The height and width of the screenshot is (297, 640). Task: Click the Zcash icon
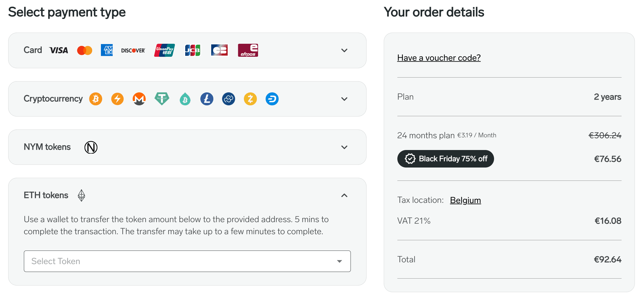pyautogui.click(x=250, y=99)
